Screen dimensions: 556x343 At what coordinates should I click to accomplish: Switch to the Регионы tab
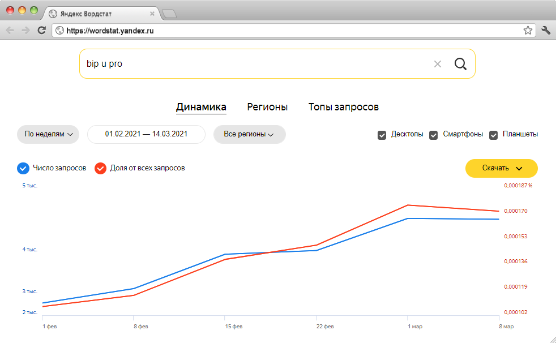(x=267, y=107)
